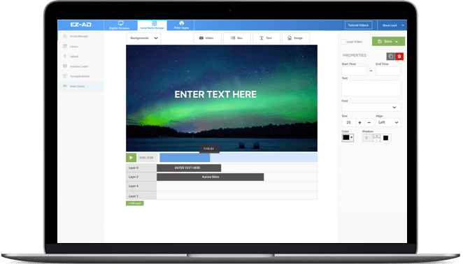Click the red trash delete icon
463x264 pixels.
(399, 56)
